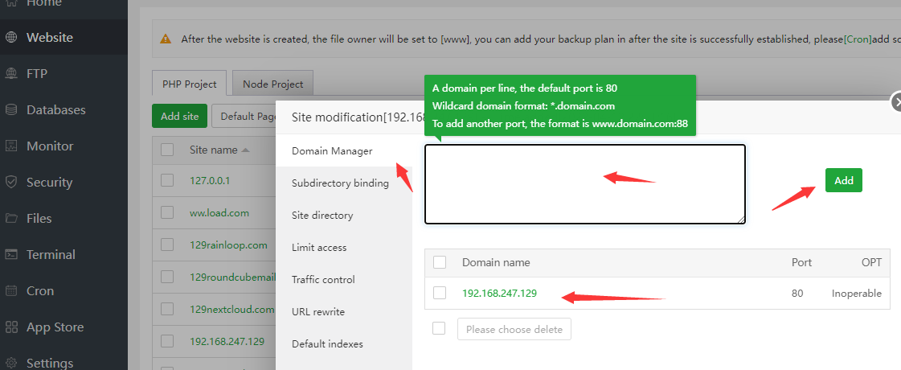Switch to Node Project tab
The width and height of the screenshot is (901, 370).
click(x=273, y=84)
